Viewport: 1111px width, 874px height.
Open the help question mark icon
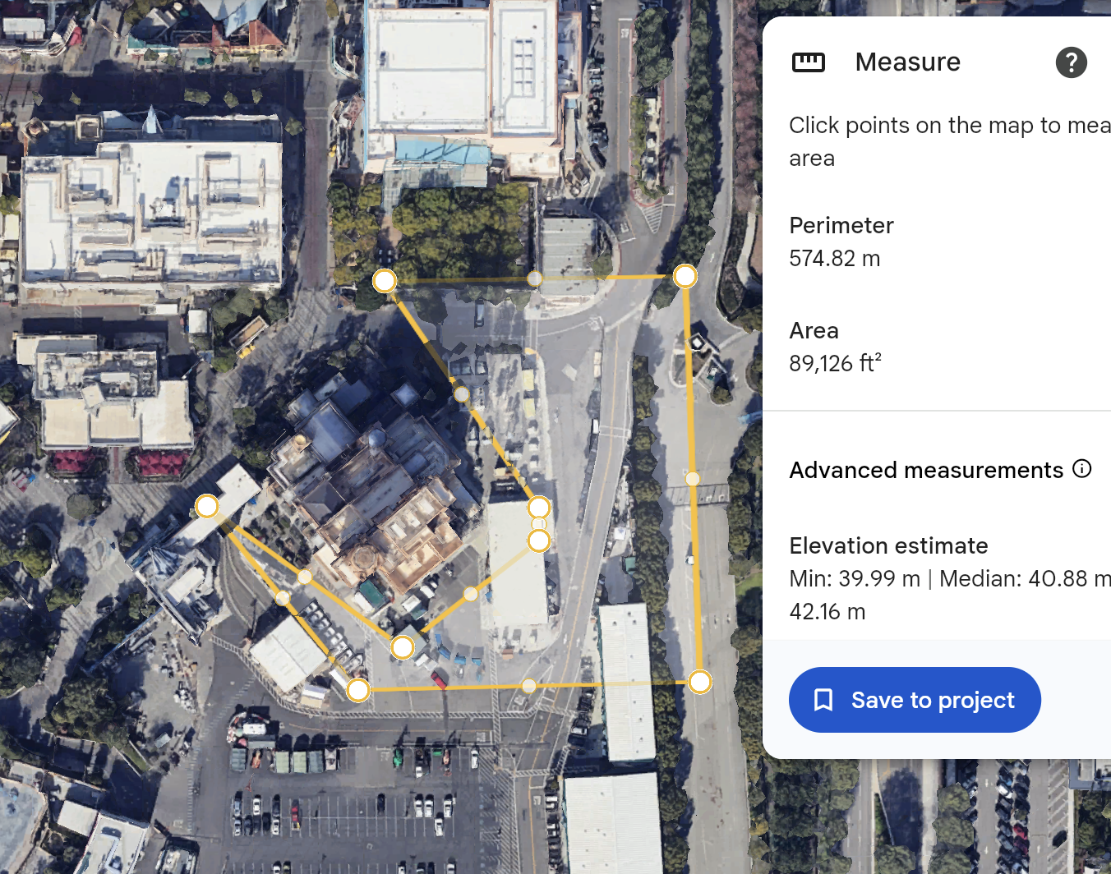click(1071, 62)
